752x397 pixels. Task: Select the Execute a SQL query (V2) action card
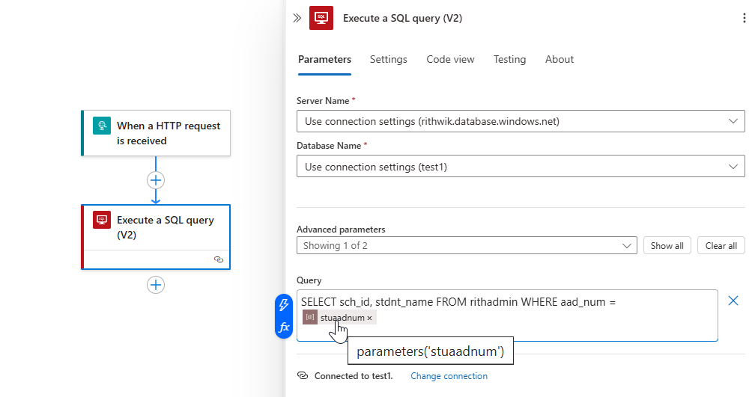tap(156, 237)
